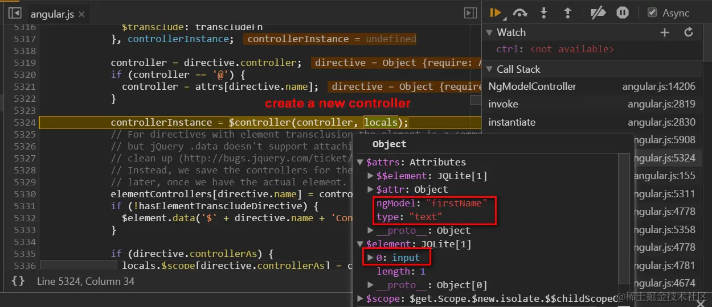The width and height of the screenshot is (712, 307).
Task: Collapse the $attrs Attributes node
Action: [360, 163]
